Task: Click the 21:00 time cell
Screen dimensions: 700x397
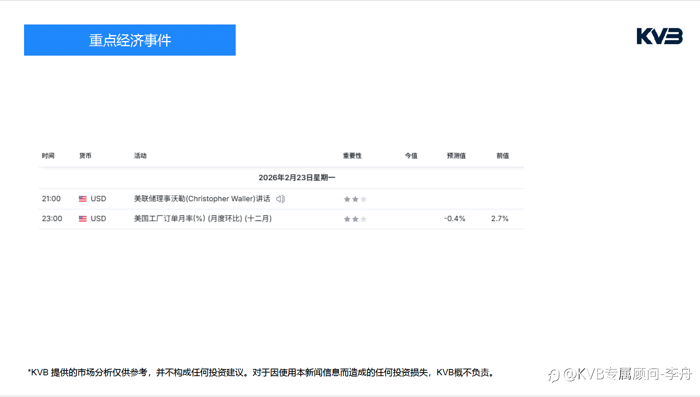Action: click(51, 199)
